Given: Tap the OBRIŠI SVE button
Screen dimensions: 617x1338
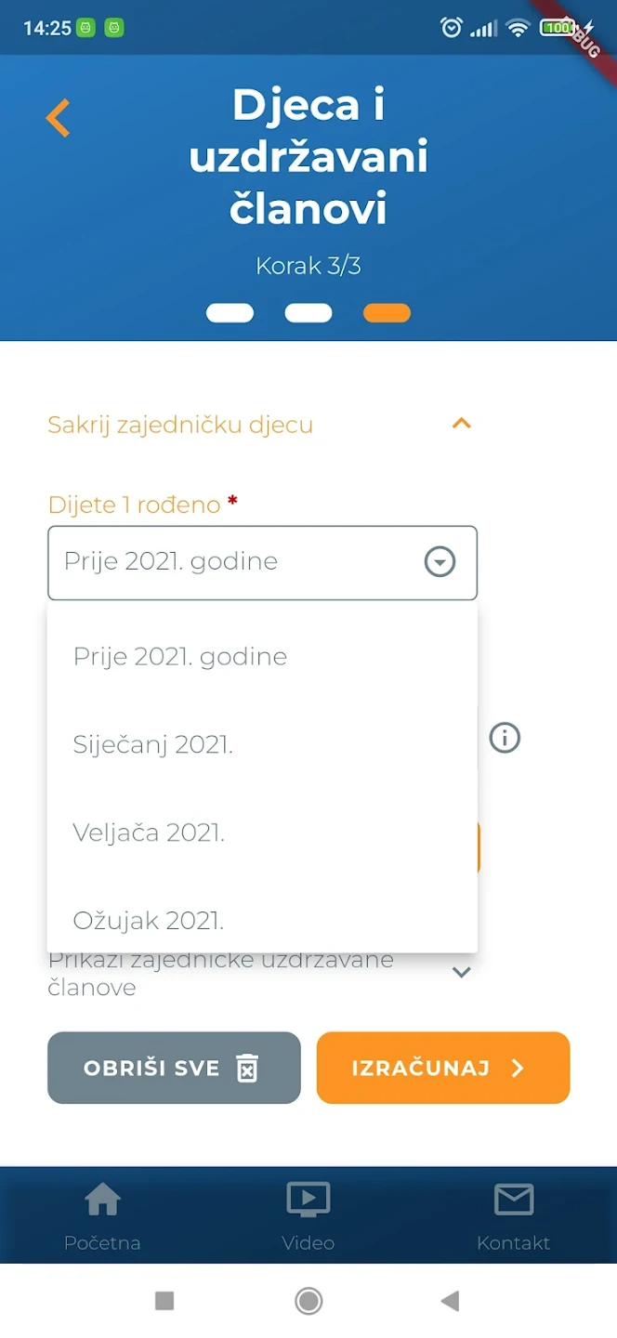Looking at the screenshot, I should [174, 1068].
